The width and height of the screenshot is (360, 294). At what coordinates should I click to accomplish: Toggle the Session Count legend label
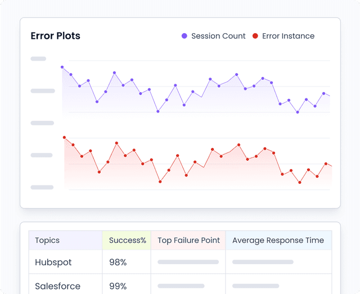218,36
